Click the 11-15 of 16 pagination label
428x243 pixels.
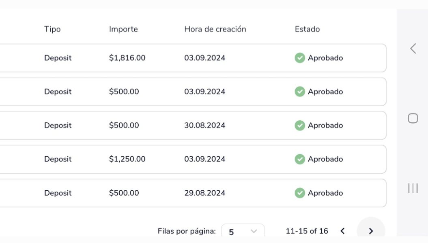pos(307,231)
